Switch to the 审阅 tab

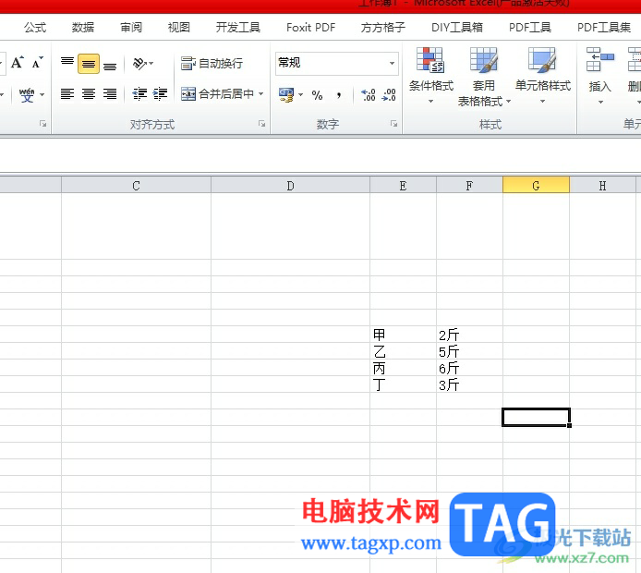coord(131,28)
